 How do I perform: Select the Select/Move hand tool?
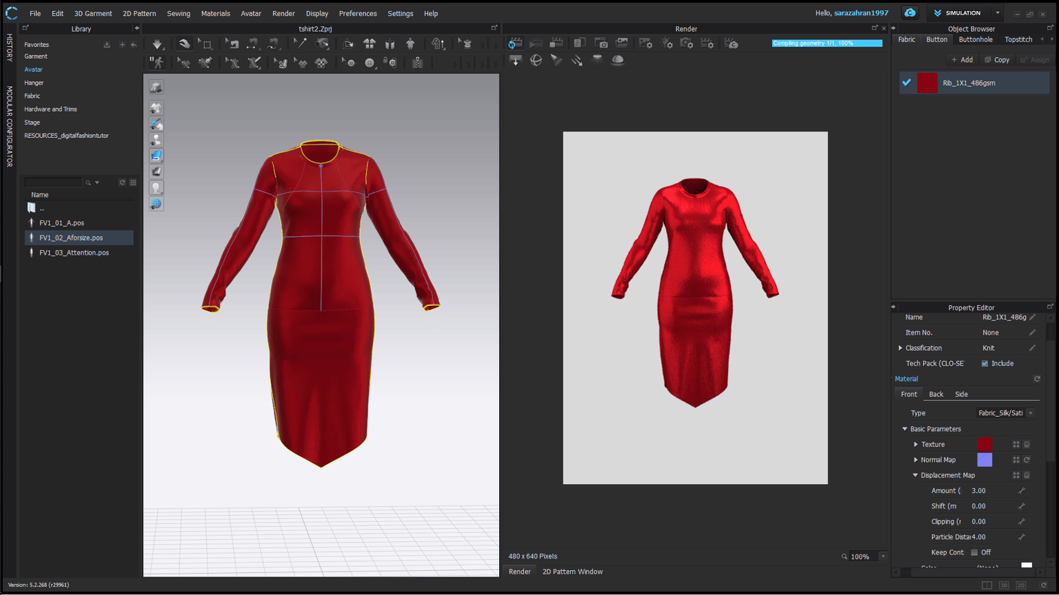pyautogui.click(x=184, y=43)
